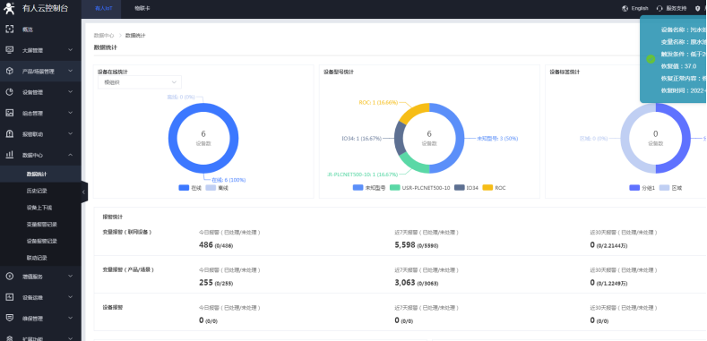
Task: Toggle the 离线 legend in the online chart
Action: 217,188
